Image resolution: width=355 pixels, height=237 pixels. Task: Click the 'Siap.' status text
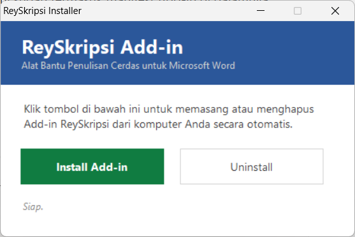click(33, 206)
